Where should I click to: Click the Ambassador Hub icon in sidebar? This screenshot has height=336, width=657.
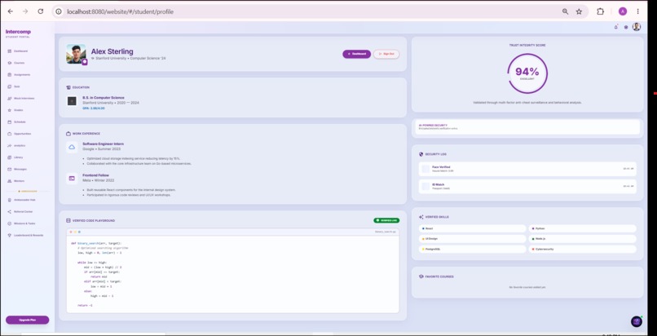tap(9, 200)
